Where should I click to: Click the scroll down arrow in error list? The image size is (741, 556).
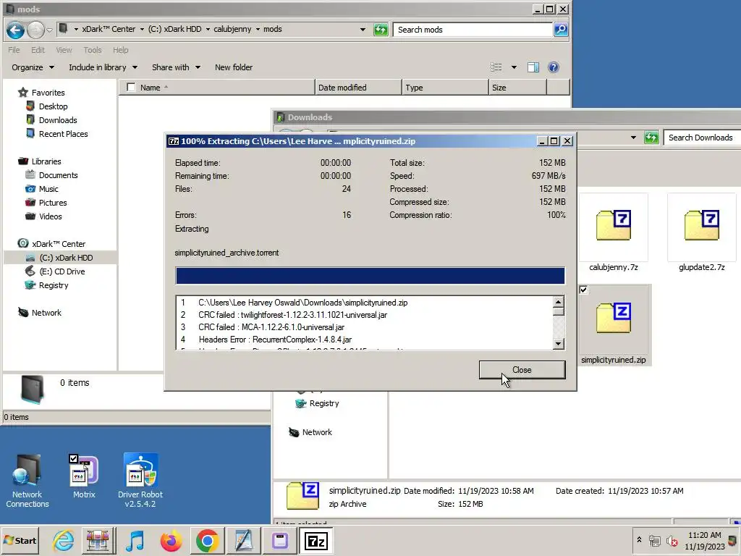558,344
